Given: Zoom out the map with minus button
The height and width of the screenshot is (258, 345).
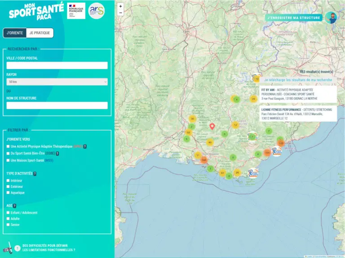Looking at the screenshot, I should click(x=120, y=13).
